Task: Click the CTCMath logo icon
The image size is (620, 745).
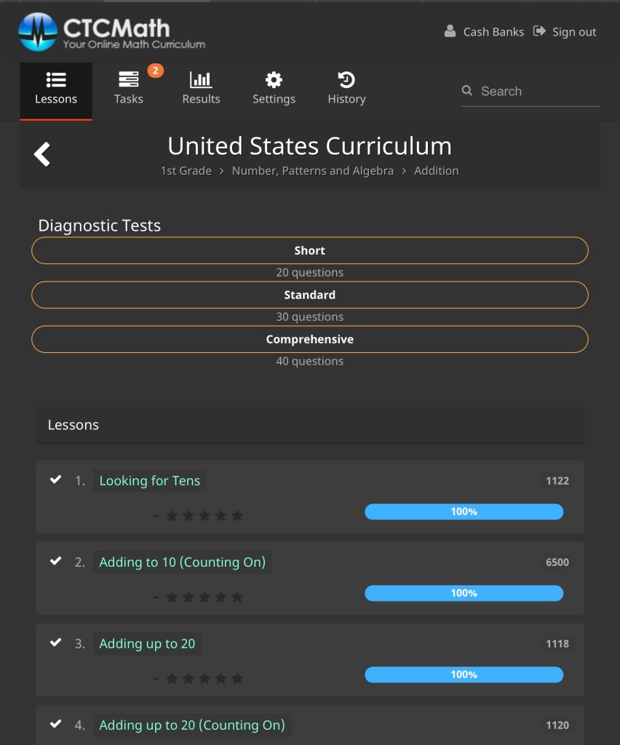Action: click(x=38, y=32)
